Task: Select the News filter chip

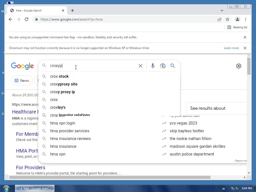Action: click(22, 80)
